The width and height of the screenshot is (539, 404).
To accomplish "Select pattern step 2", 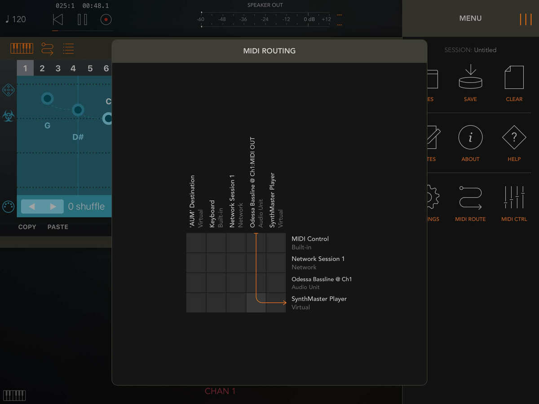I will (x=42, y=68).
